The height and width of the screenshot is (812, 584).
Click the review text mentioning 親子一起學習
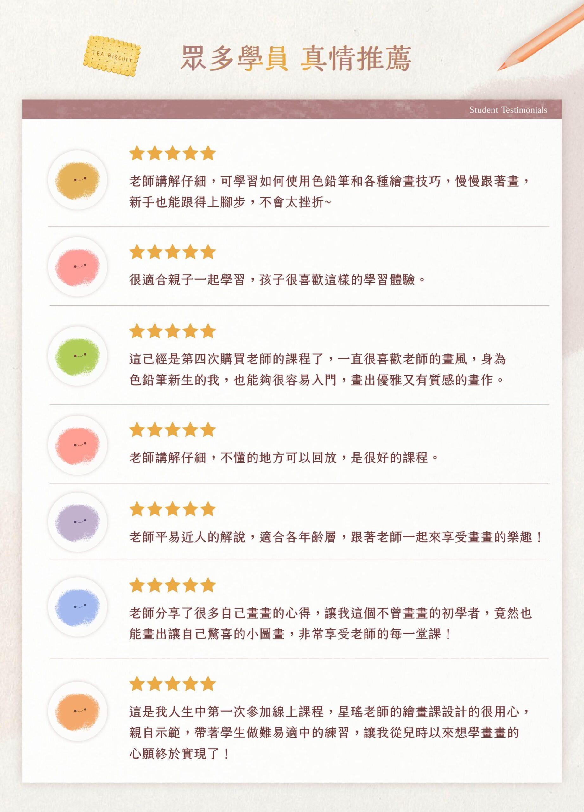pyautogui.click(x=277, y=280)
